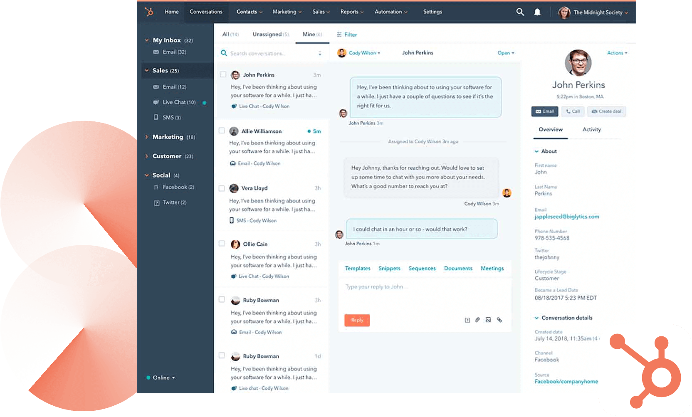Viewport: 692px width, 417px height.
Task: Select the Allie Williamson conversation checkbox
Action: point(222,131)
